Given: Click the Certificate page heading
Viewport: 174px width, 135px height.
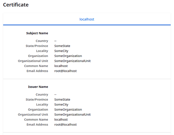Looking at the screenshot, I should [x=16, y=5].
